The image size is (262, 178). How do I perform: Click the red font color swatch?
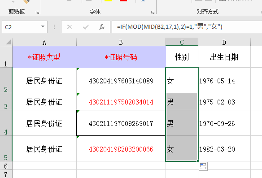click(123, 0)
